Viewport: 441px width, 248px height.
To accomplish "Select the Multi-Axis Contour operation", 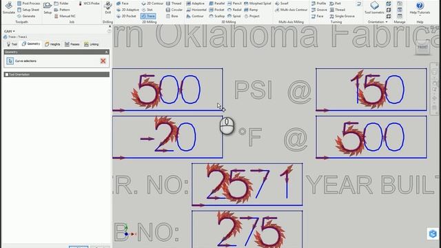I will pos(291,10).
